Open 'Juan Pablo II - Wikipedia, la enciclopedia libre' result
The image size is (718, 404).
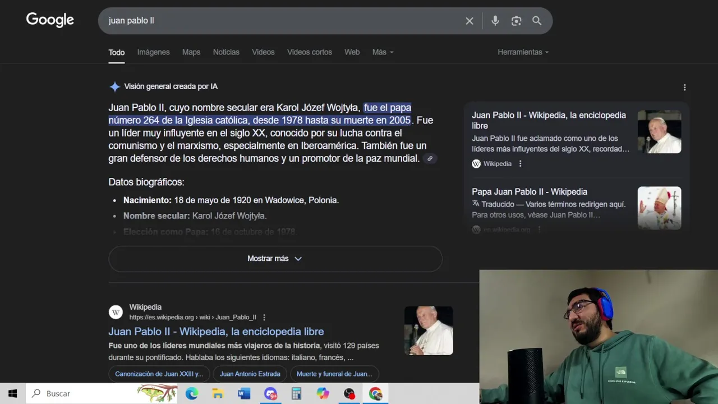coord(216,332)
